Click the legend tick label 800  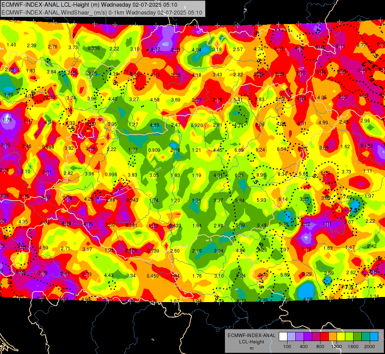320,347
